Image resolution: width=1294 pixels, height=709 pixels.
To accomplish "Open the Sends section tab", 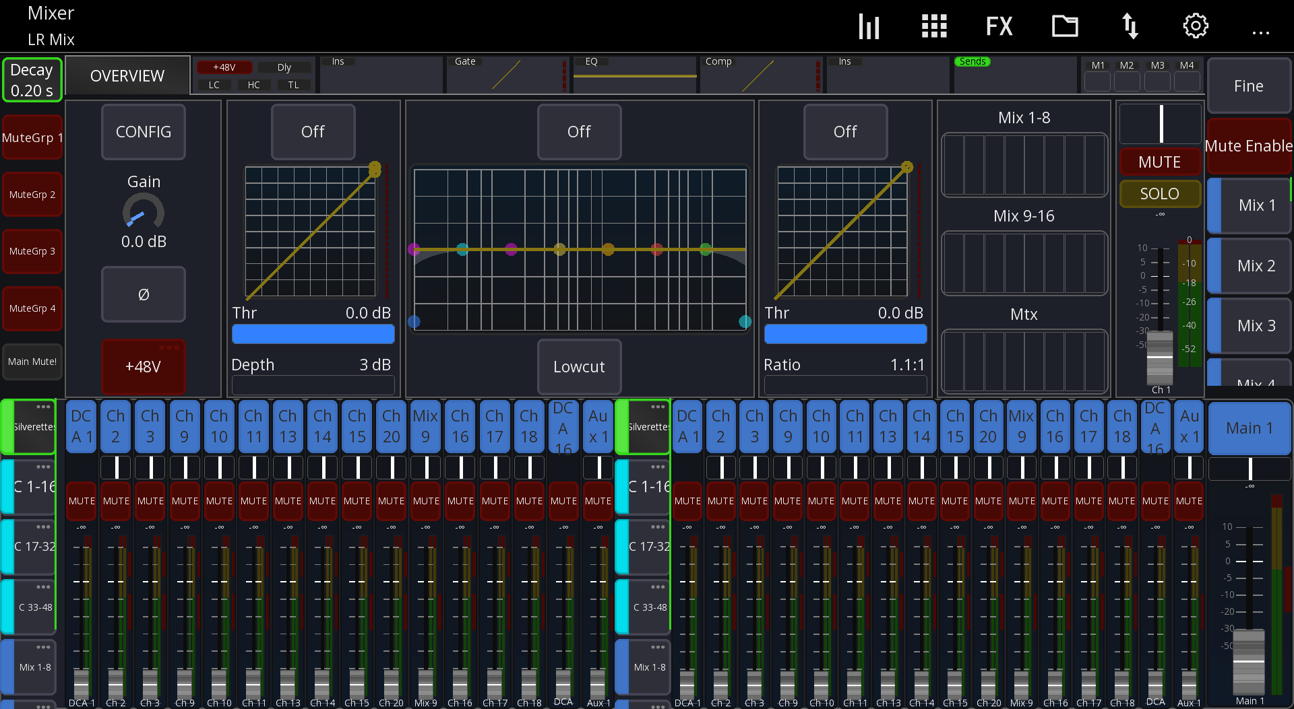I will (1014, 75).
